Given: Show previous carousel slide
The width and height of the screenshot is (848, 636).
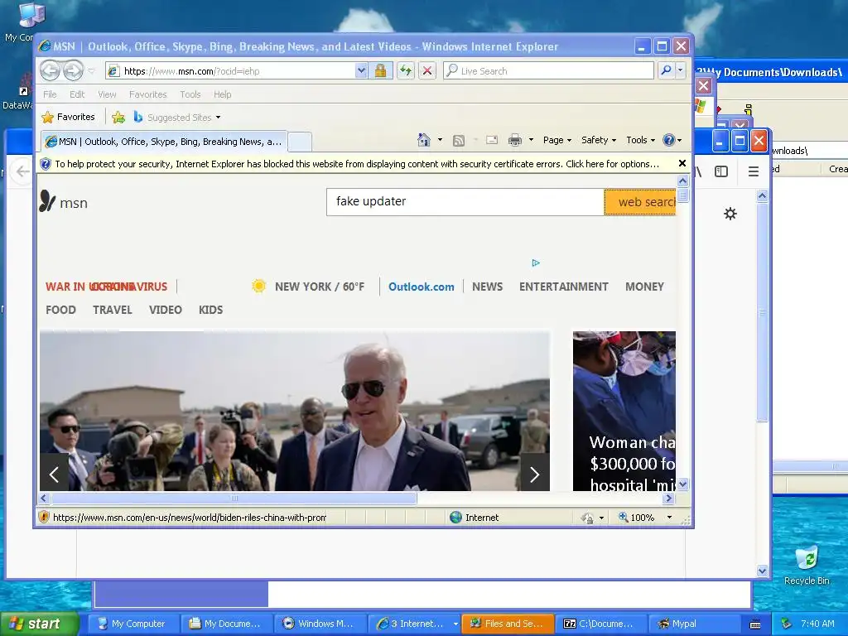Looking at the screenshot, I should (54, 475).
